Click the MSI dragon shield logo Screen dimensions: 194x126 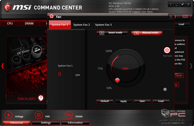click(8, 7)
